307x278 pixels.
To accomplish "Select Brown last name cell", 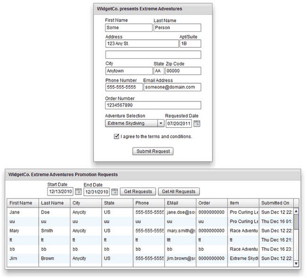I will [54, 258].
